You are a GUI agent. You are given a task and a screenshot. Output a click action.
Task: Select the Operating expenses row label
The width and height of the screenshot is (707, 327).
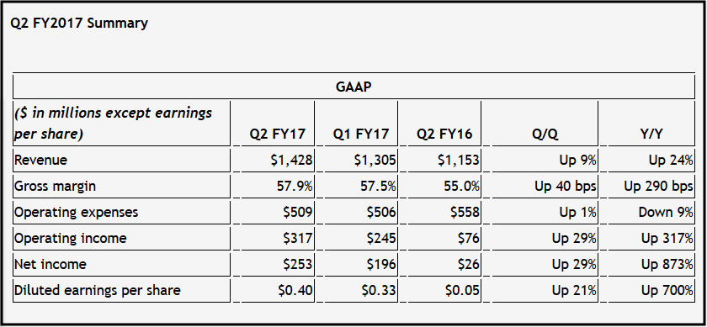pyautogui.click(x=77, y=213)
